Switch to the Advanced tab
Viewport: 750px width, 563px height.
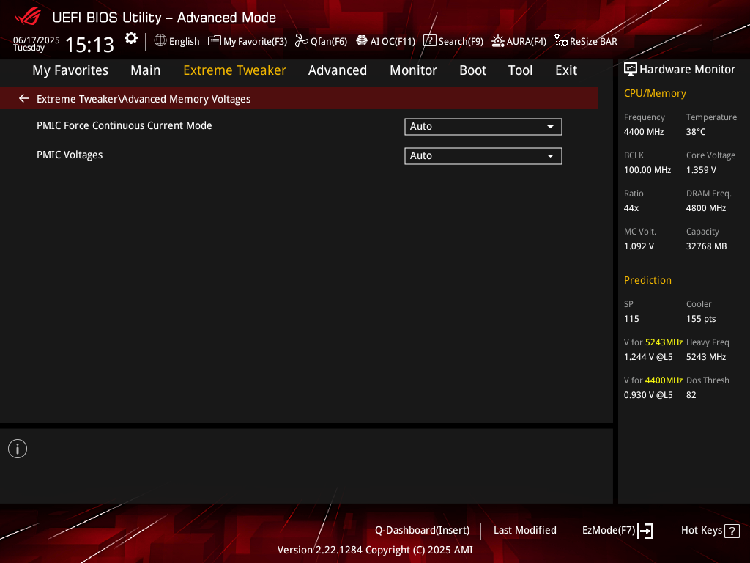pyautogui.click(x=338, y=70)
